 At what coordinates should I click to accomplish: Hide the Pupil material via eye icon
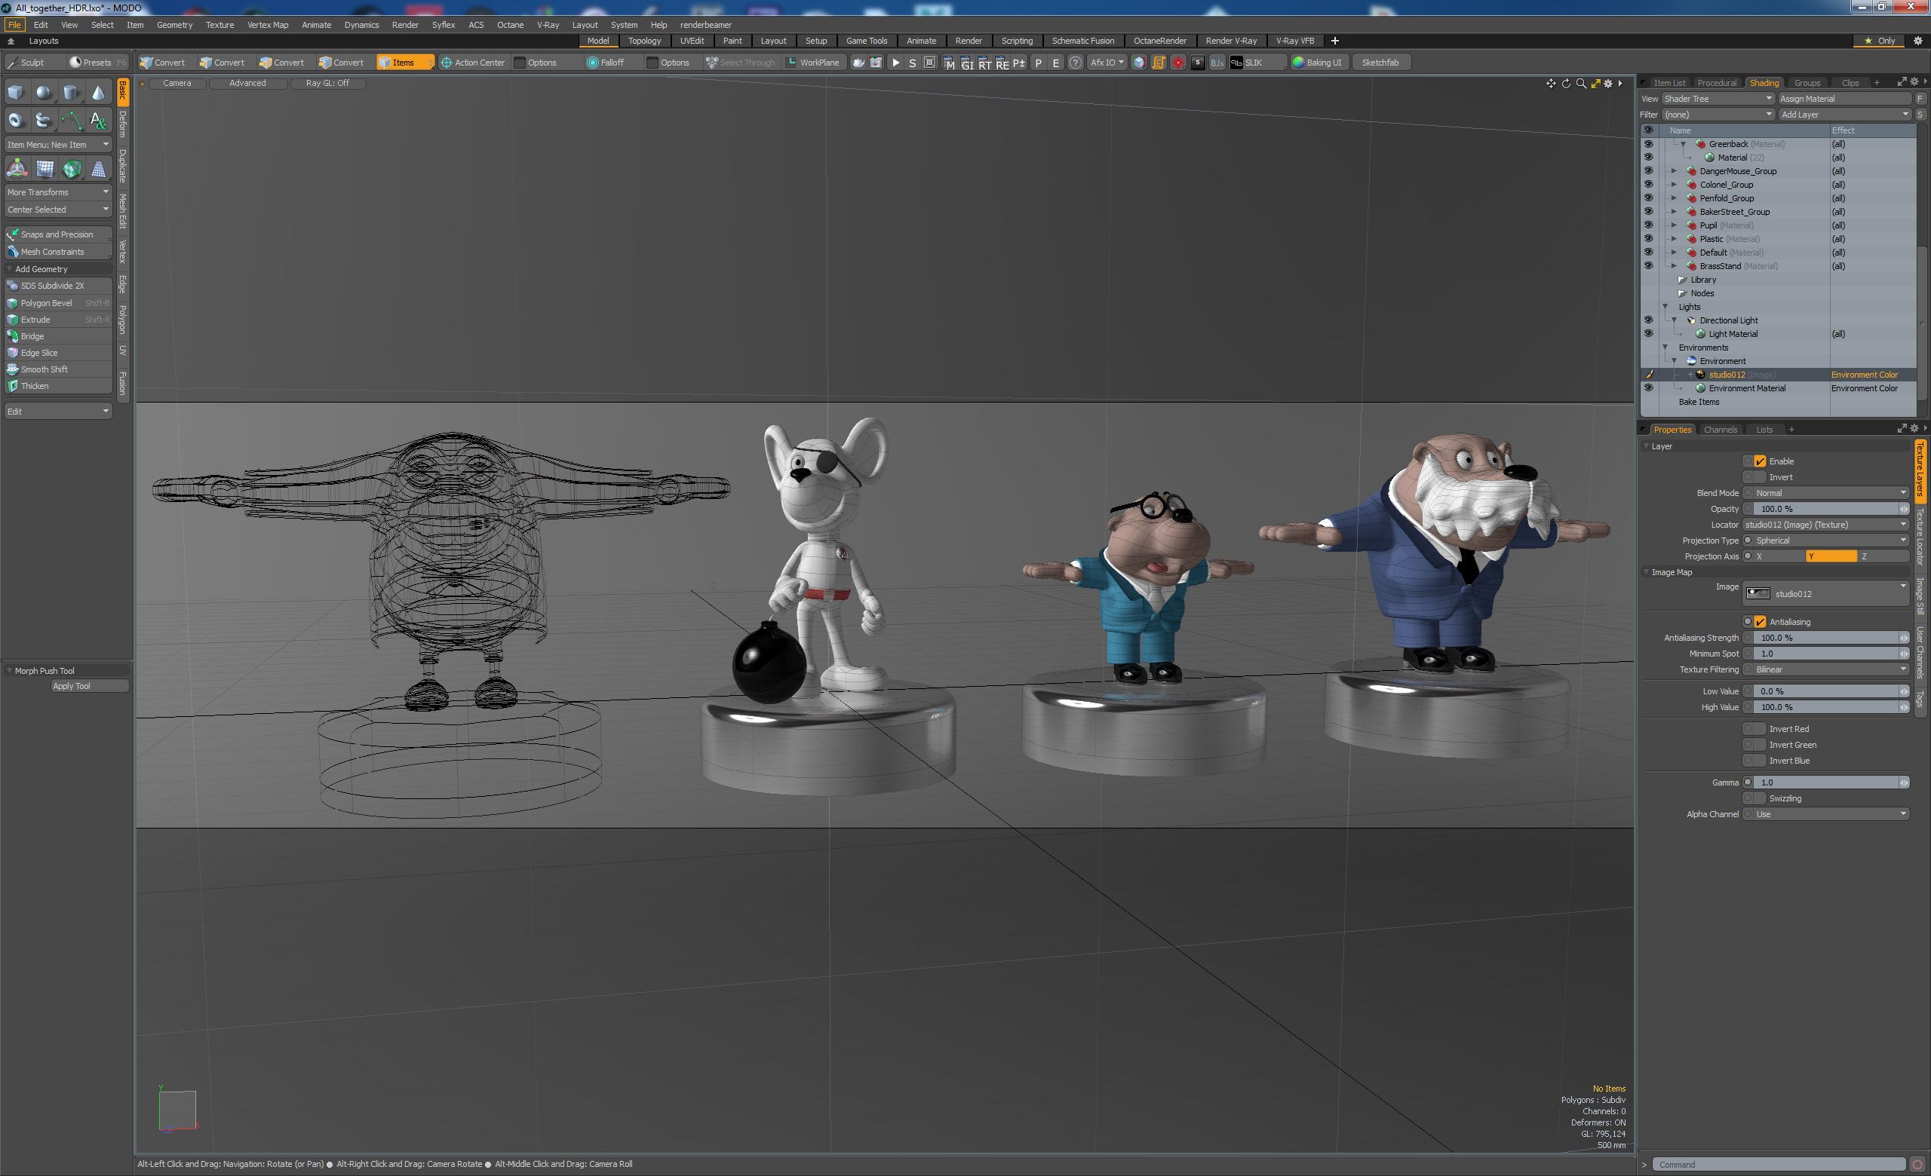tap(1648, 225)
